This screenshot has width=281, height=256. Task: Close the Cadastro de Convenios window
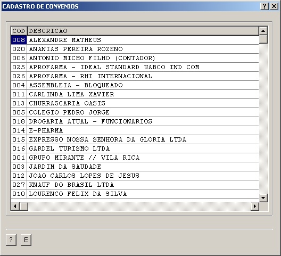point(274,6)
